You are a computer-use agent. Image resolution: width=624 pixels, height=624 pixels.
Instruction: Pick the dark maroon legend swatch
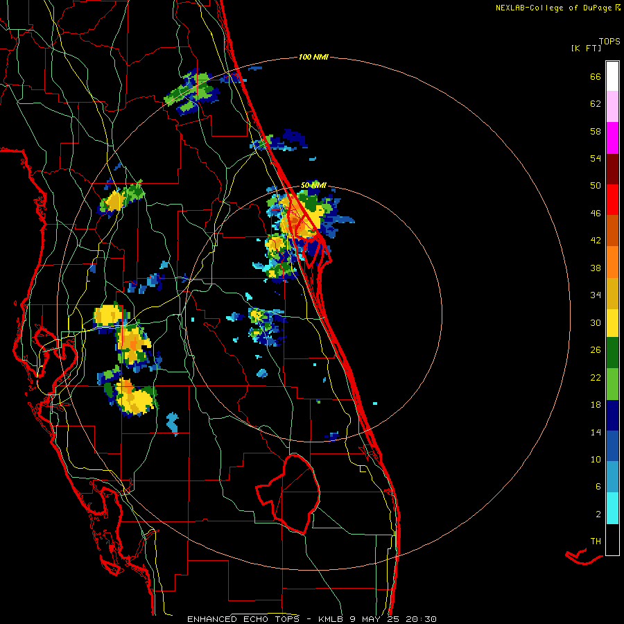[612, 168]
